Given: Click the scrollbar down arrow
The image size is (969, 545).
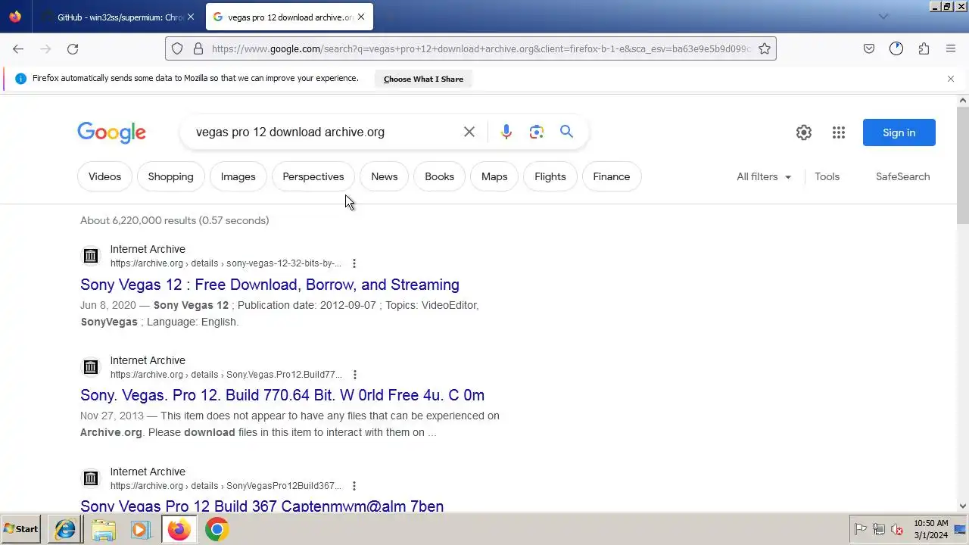Looking at the screenshot, I should point(963,506).
